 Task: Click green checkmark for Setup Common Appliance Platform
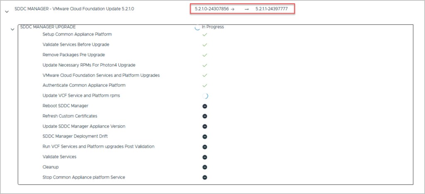(204, 34)
